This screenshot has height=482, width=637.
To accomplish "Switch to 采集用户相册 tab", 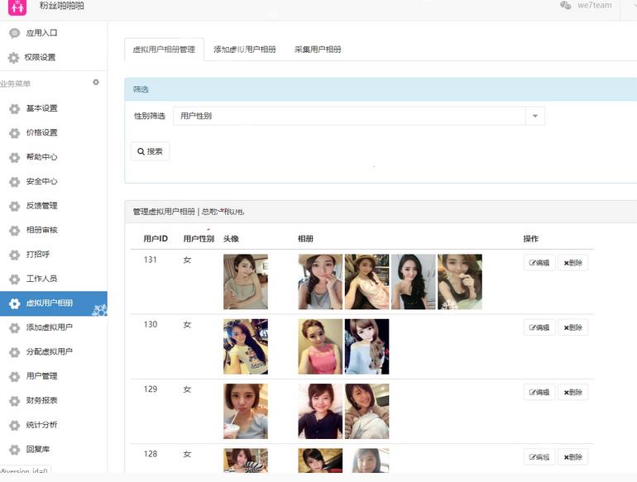I will coord(318,50).
